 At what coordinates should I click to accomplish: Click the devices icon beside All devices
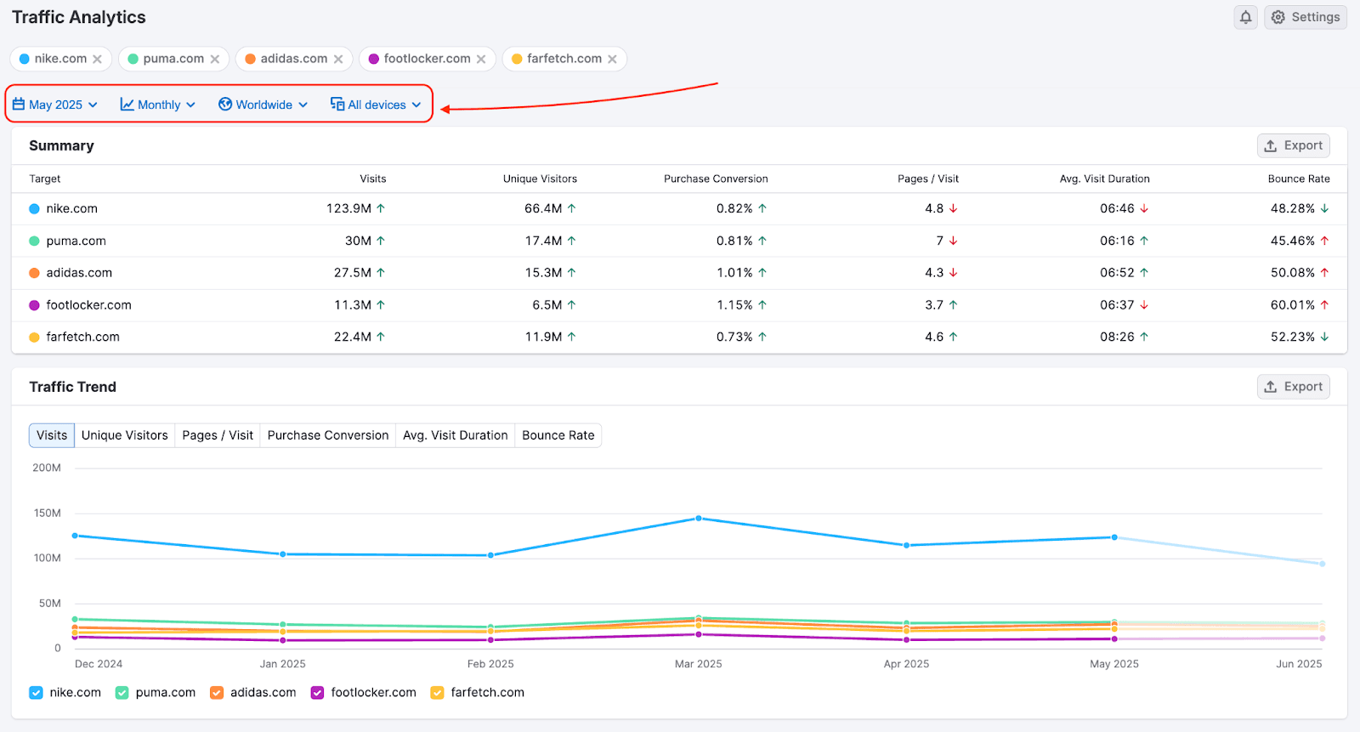pos(337,105)
